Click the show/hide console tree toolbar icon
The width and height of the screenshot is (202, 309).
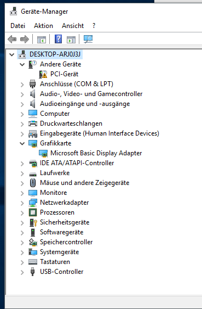pyautogui.click(x=42, y=40)
